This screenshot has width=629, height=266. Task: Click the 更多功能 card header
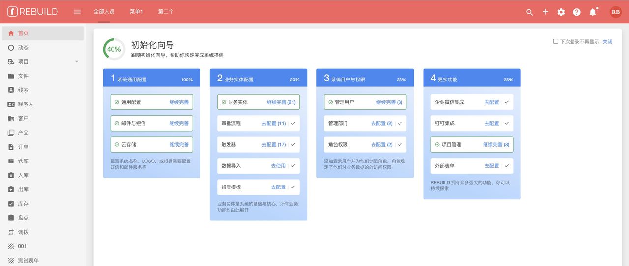point(472,78)
